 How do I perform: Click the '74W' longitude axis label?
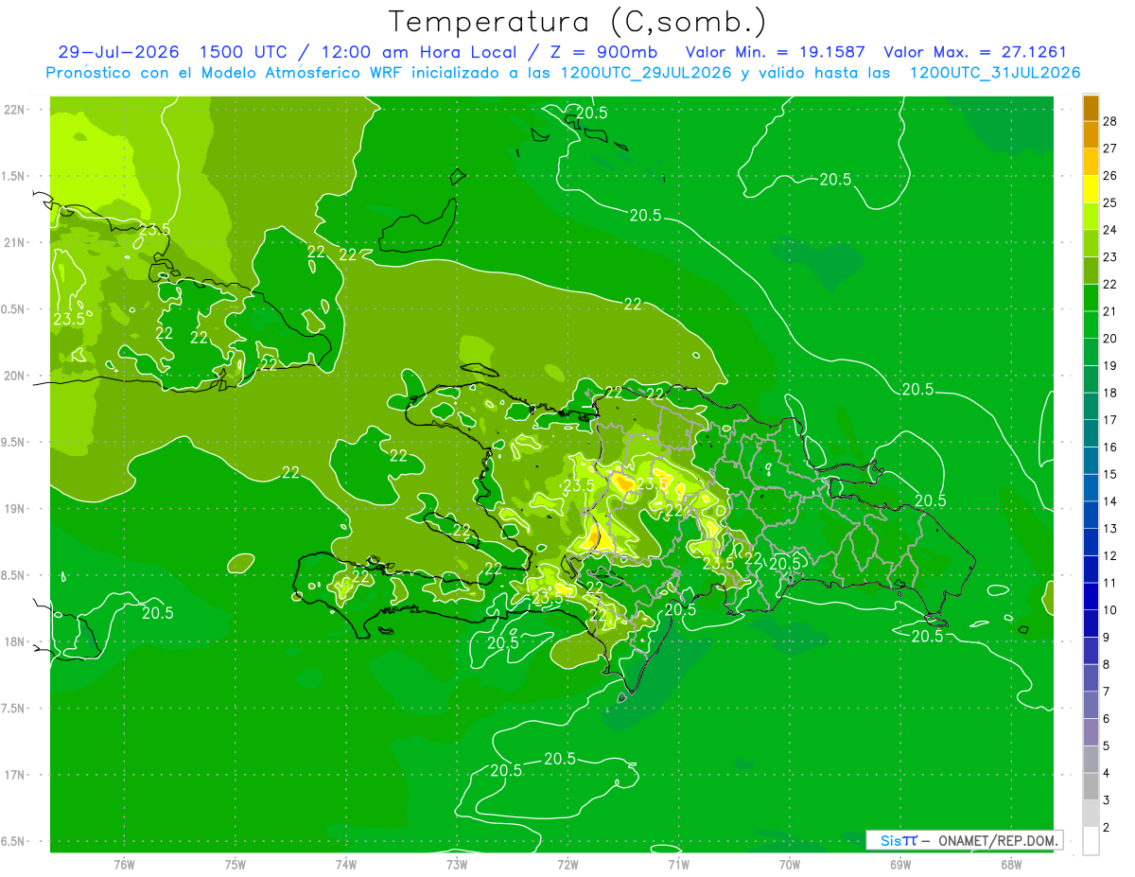tap(345, 864)
